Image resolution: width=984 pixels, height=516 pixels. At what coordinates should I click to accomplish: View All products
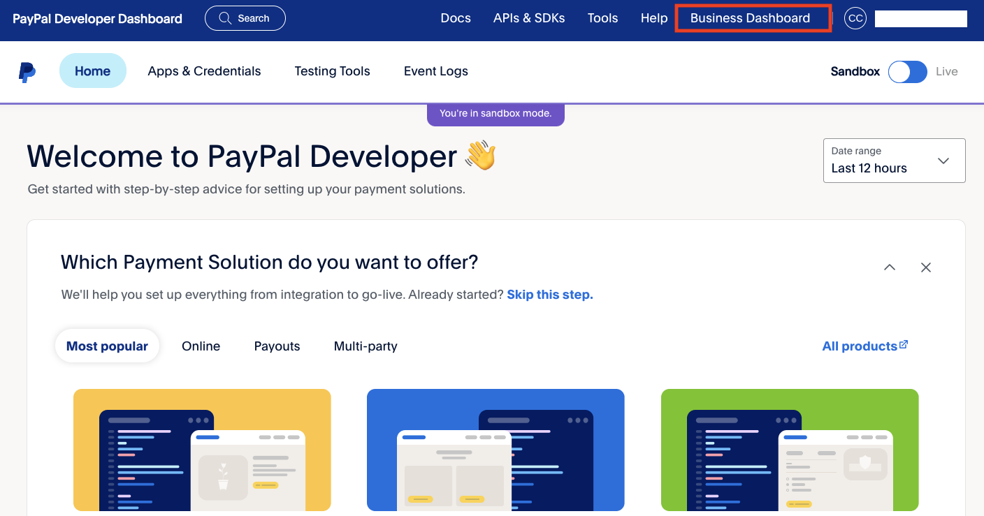[859, 346]
